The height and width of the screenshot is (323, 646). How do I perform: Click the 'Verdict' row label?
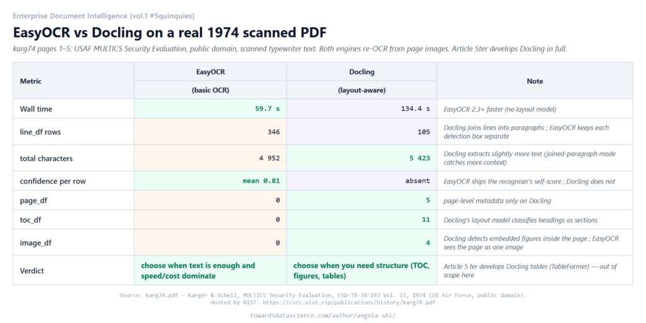(32, 271)
